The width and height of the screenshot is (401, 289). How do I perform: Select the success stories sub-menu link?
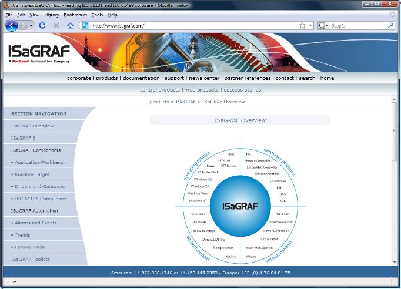point(242,90)
